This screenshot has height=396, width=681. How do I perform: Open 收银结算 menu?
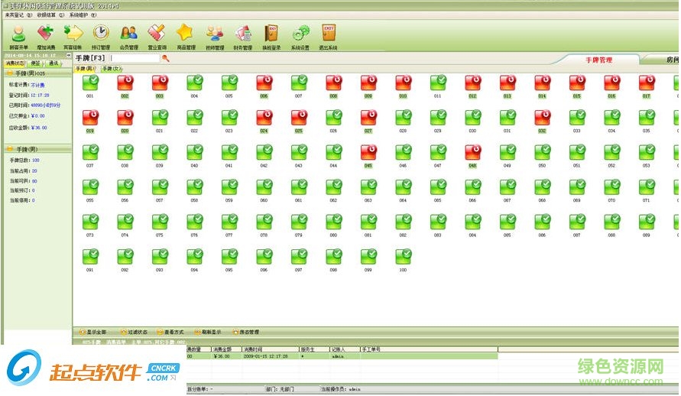[x=50, y=15]
